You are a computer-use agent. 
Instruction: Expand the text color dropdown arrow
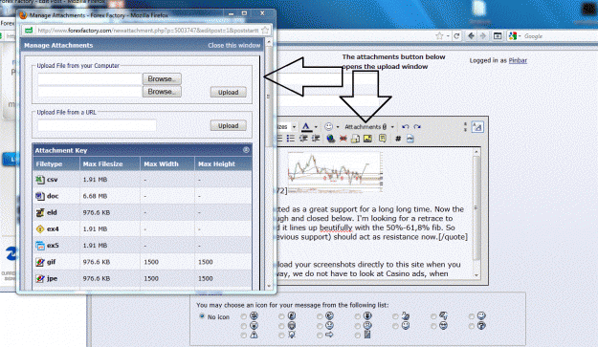pyautogui.click(x=316, y=127)
